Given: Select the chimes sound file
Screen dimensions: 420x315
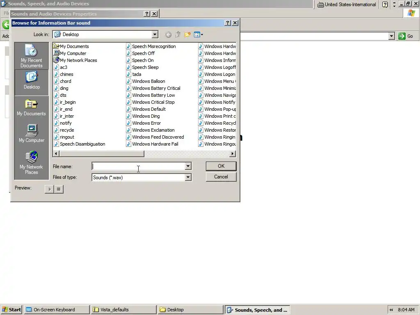Looking at the screenshot, I should 63,74.
